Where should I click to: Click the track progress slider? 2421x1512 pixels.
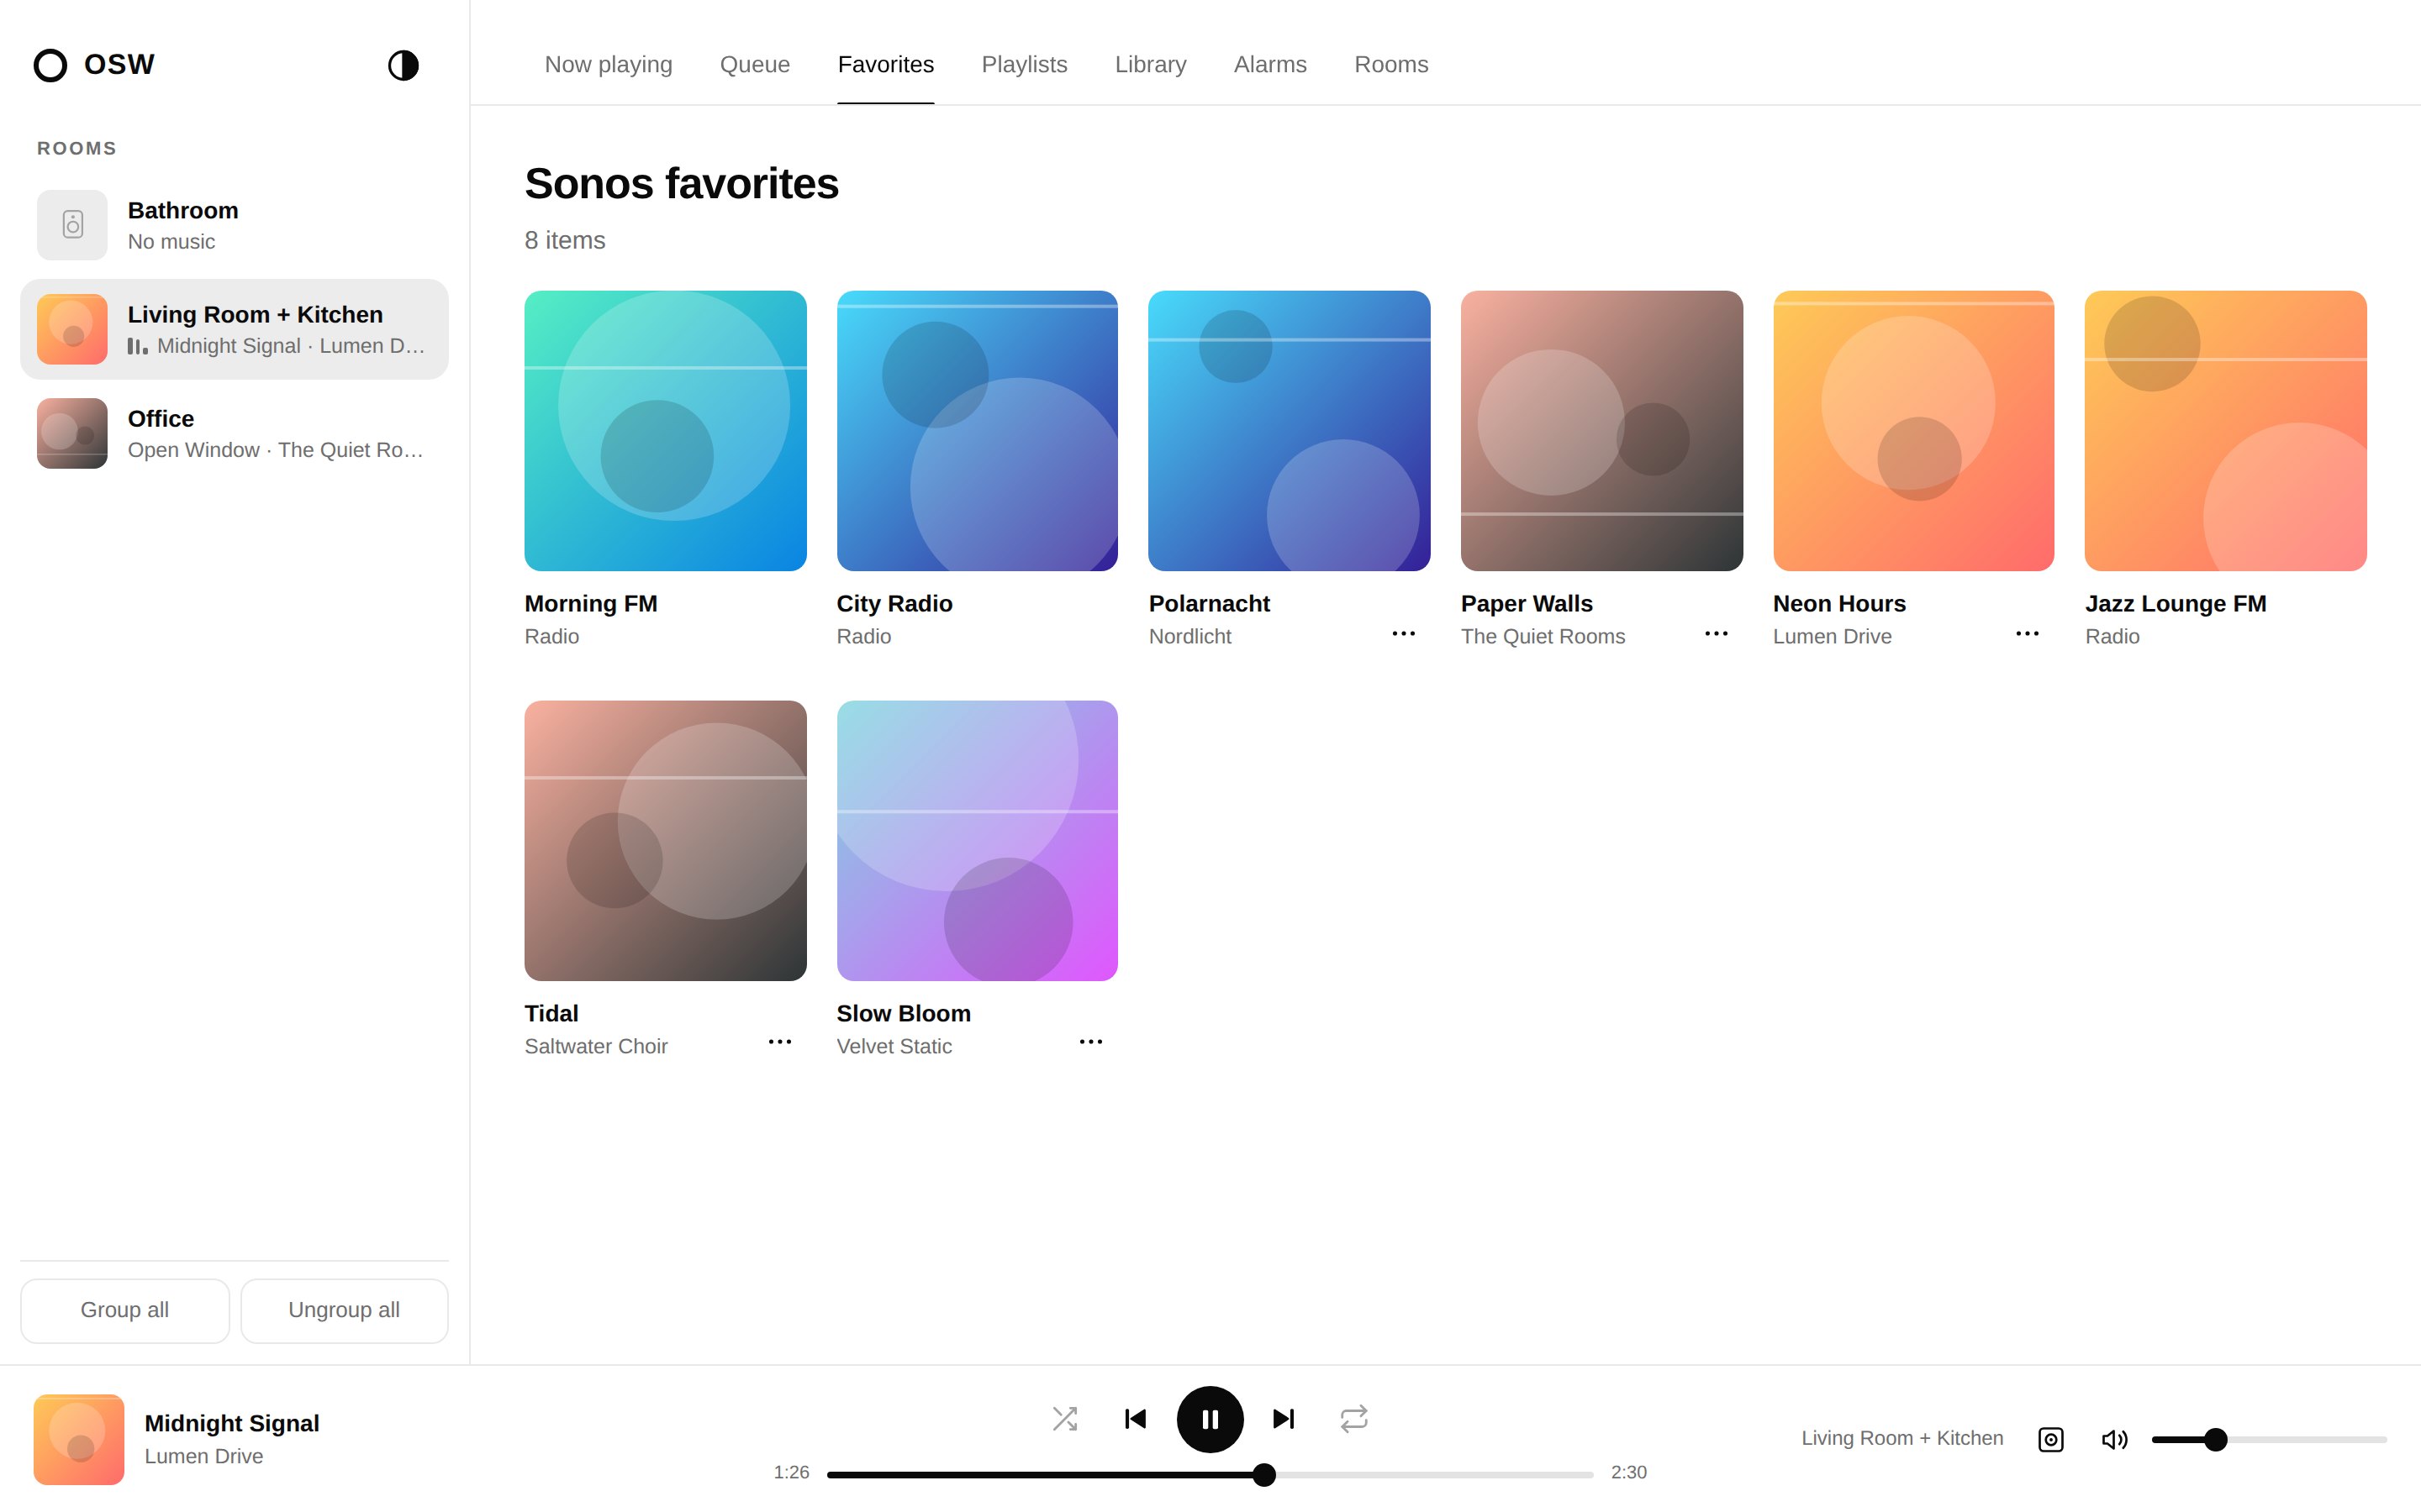point(1210,1474)
